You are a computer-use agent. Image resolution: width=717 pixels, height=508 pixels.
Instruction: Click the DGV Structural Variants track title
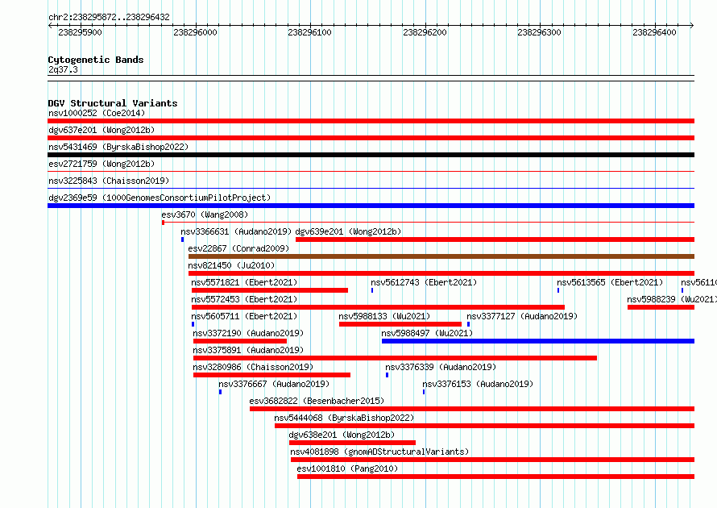pos(113,103)
